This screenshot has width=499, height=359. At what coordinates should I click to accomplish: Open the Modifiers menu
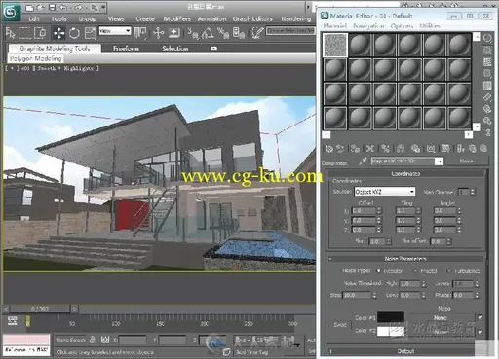(176, 18)
